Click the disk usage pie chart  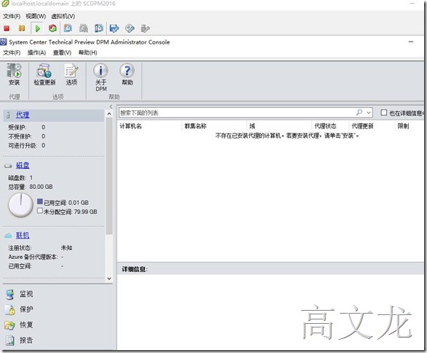(20, 205)
